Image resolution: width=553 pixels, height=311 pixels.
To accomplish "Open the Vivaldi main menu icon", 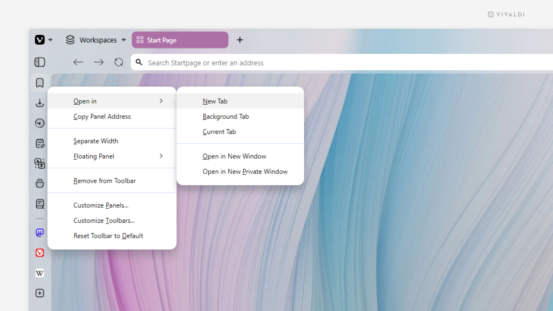I will click(40, 40).
